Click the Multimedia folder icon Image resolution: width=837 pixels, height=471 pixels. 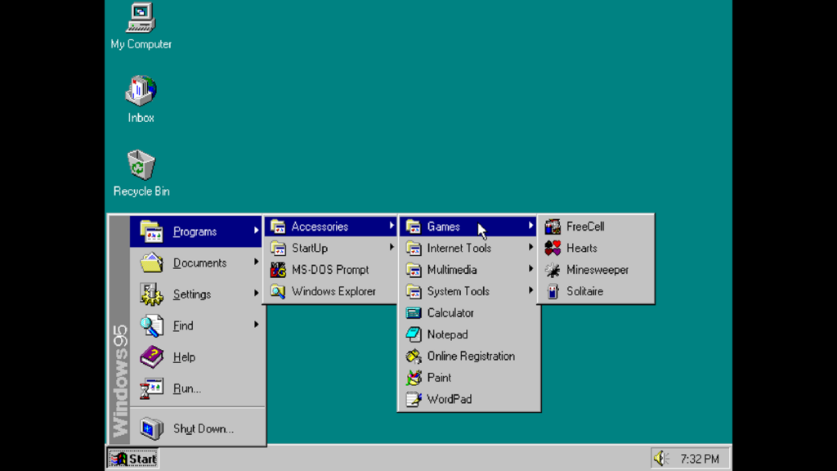[x=413, y=270]
